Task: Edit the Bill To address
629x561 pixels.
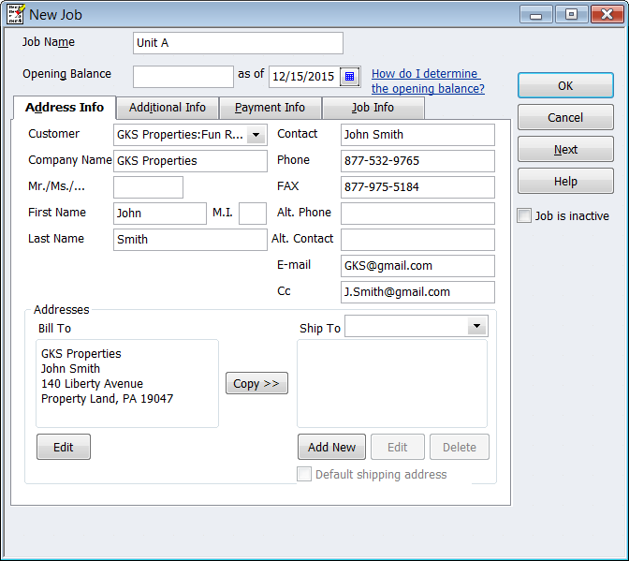Action: click(x=64, y=448)
